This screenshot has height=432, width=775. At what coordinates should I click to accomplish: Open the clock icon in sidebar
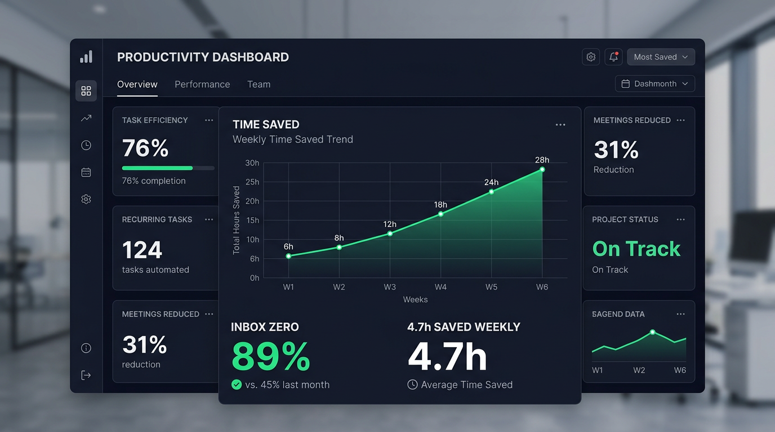86,145
